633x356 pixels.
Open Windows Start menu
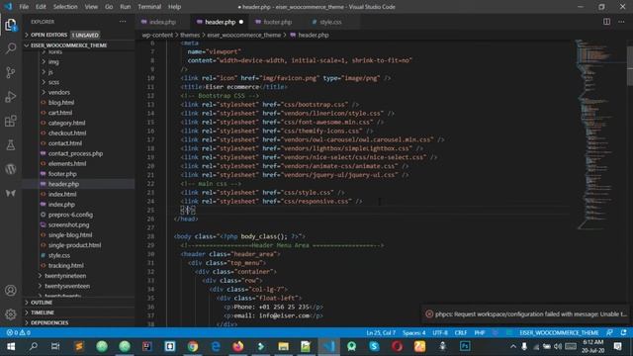[11, 346]
